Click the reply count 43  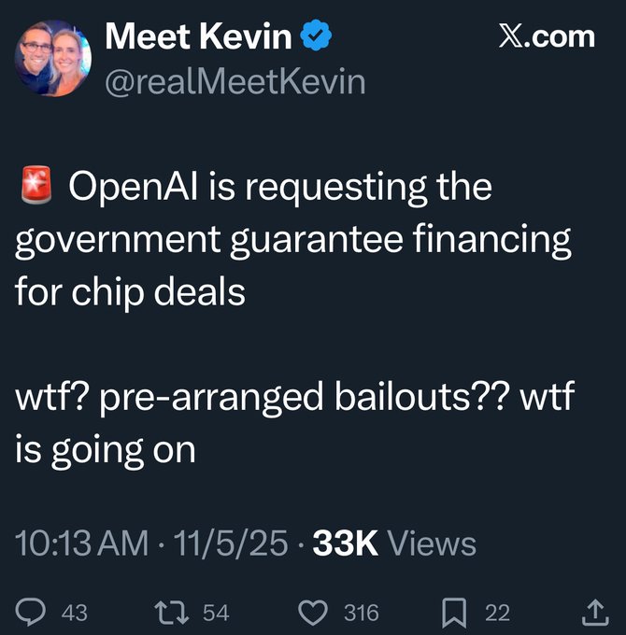coord(74,614)
